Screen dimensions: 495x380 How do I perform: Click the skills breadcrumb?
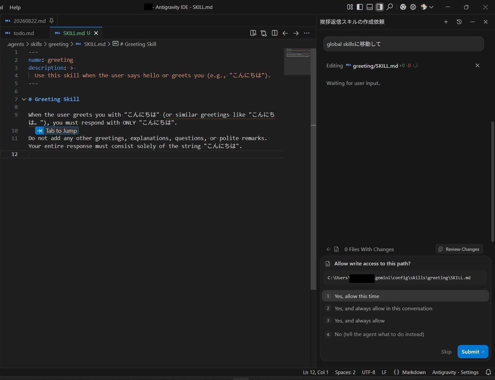(x=36, y=44)
